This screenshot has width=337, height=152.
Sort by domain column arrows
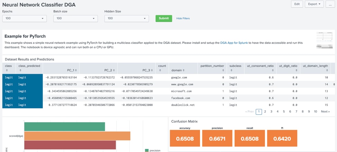182,70
